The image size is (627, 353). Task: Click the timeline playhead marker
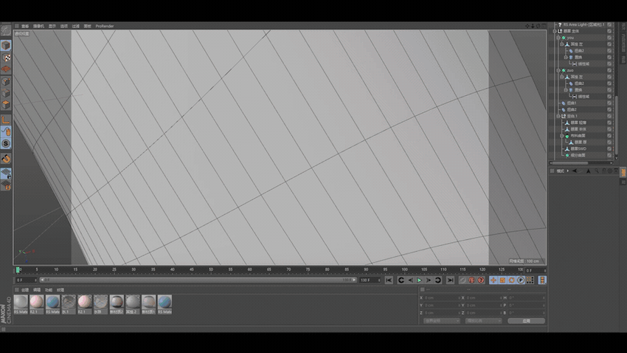coord(18,270)
